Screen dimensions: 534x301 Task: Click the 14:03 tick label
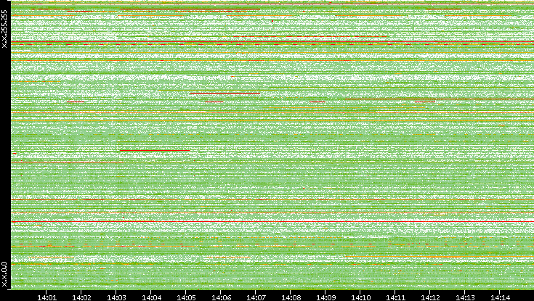(116, 297)
